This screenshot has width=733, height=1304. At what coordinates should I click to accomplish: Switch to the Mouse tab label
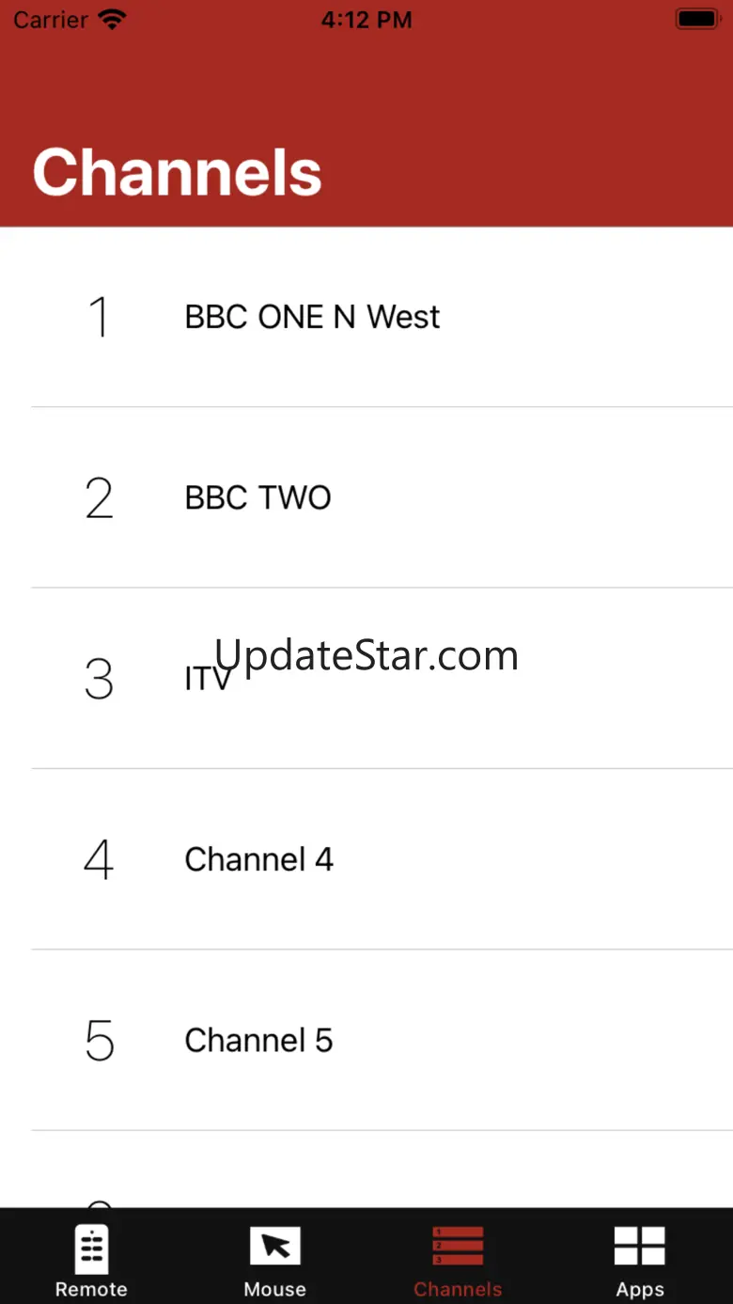(274, 1289)
